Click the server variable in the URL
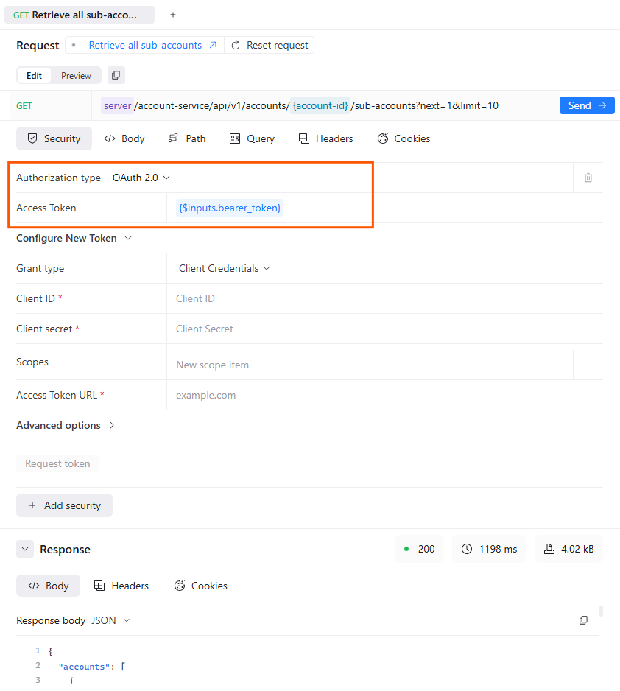Screen dimensions: 620x691 tap(117, 106)
